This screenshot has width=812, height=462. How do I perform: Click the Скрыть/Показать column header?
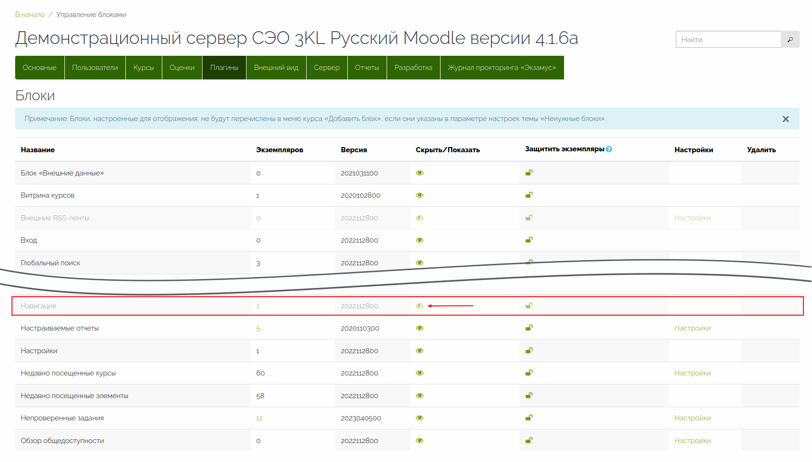point(448,150)
